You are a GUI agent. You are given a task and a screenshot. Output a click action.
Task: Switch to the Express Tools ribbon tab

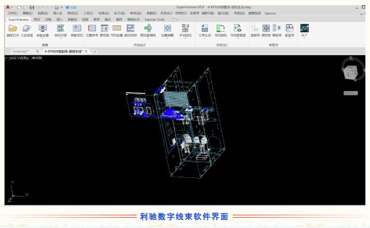click(x=154, y=20)
